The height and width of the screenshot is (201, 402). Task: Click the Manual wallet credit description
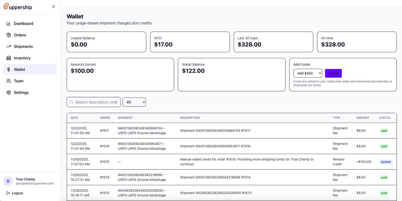247,162
